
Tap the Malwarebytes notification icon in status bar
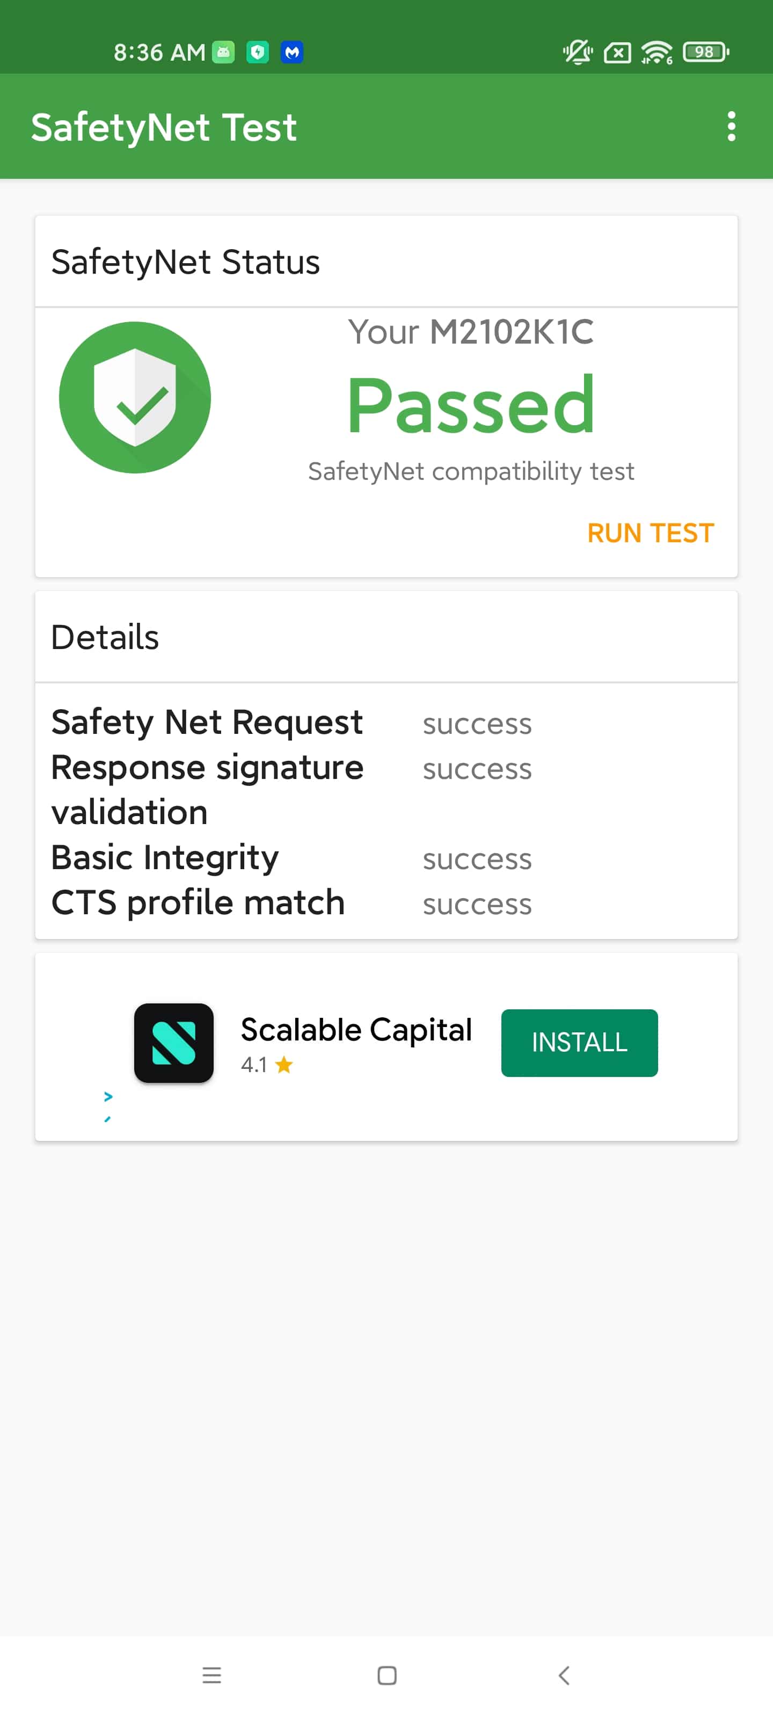[x=291, y=52]
